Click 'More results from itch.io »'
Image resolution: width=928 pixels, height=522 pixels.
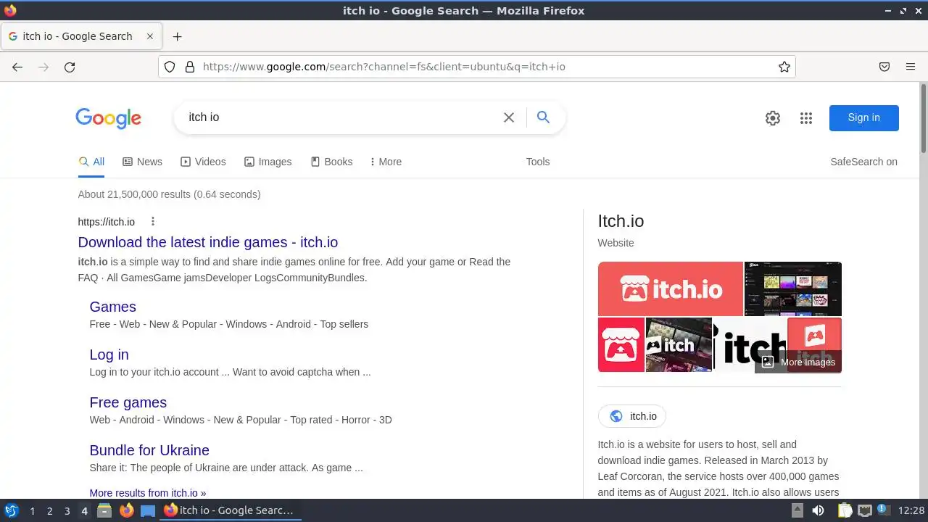click(x=148, y=492)
